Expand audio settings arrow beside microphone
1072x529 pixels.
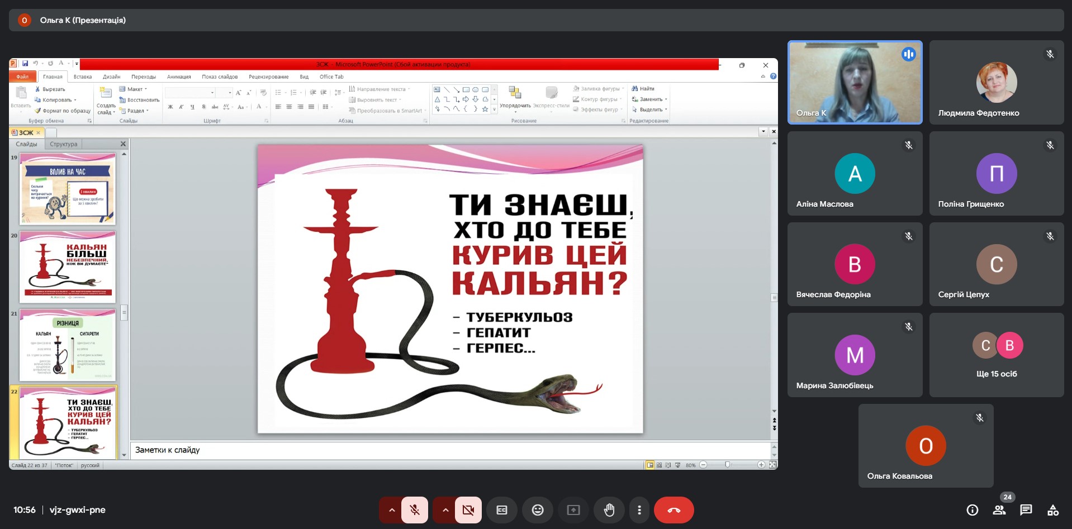(x=392, y=510)
